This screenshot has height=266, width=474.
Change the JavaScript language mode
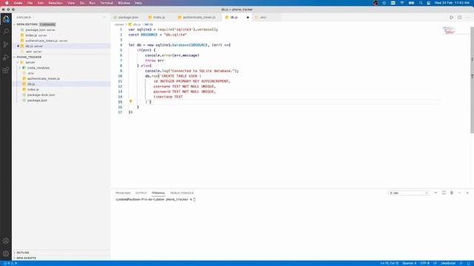pyautogui.click(x=448, y=263)
